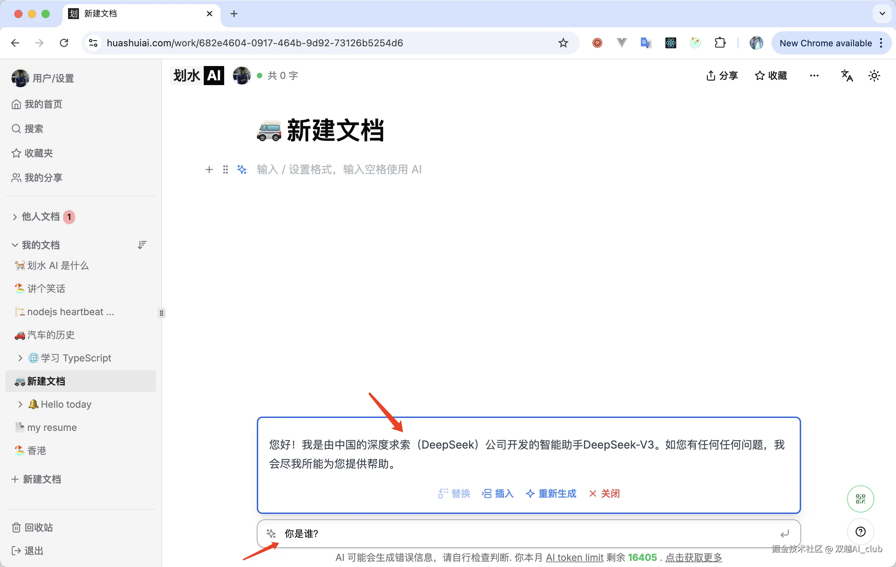The image size is (896, 567).
Task: Click the AI prompt input with 你是谁?
Action: [x=528, y=534]
